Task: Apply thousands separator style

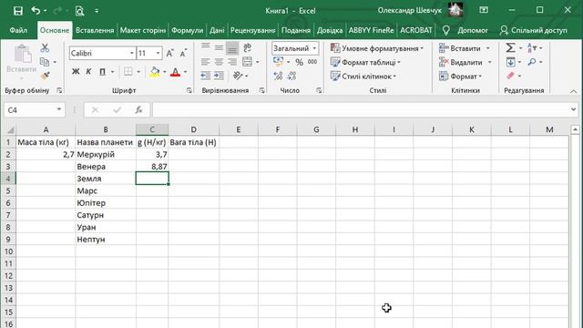Action: pos(312,62)
